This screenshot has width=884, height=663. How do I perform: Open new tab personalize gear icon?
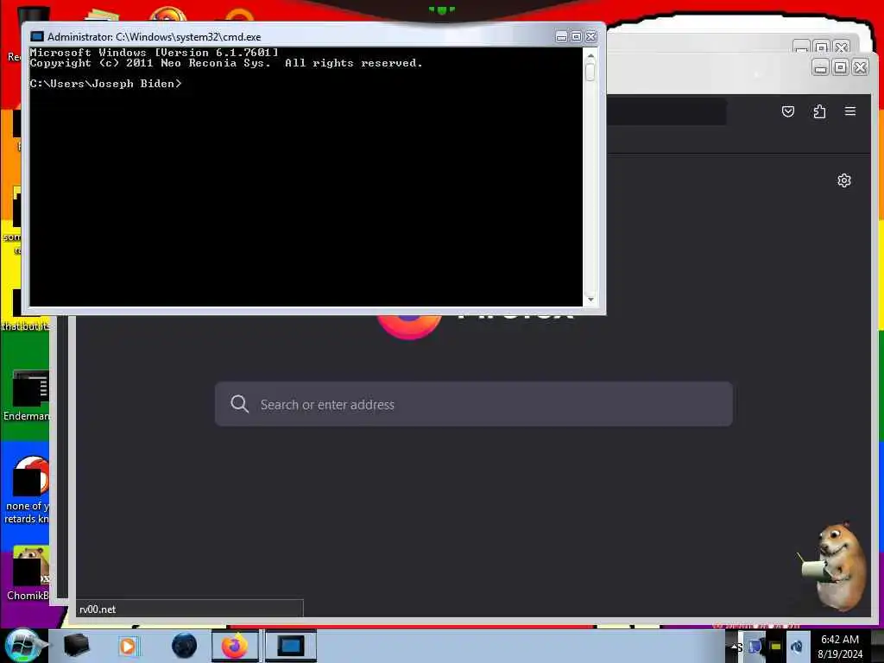843,180
